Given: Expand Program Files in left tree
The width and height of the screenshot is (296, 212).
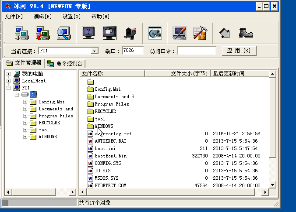Looking at the screenshot, I should pos(25,116).
